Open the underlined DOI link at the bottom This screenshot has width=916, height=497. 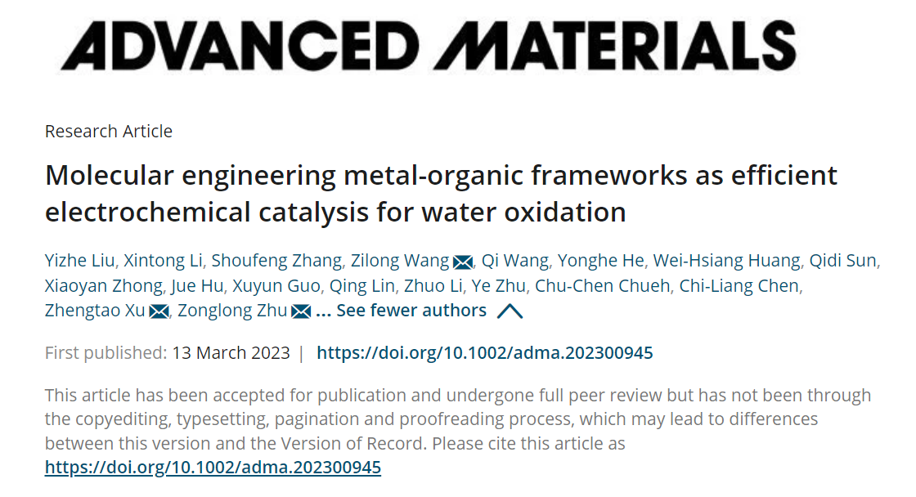213,468
